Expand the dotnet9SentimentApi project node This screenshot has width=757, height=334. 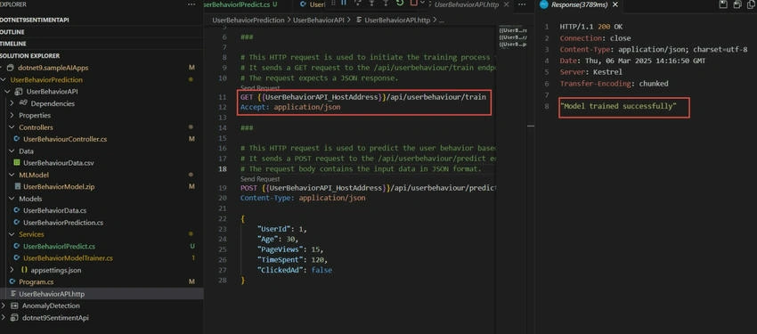pyautogui.click(x=4, y=318)
